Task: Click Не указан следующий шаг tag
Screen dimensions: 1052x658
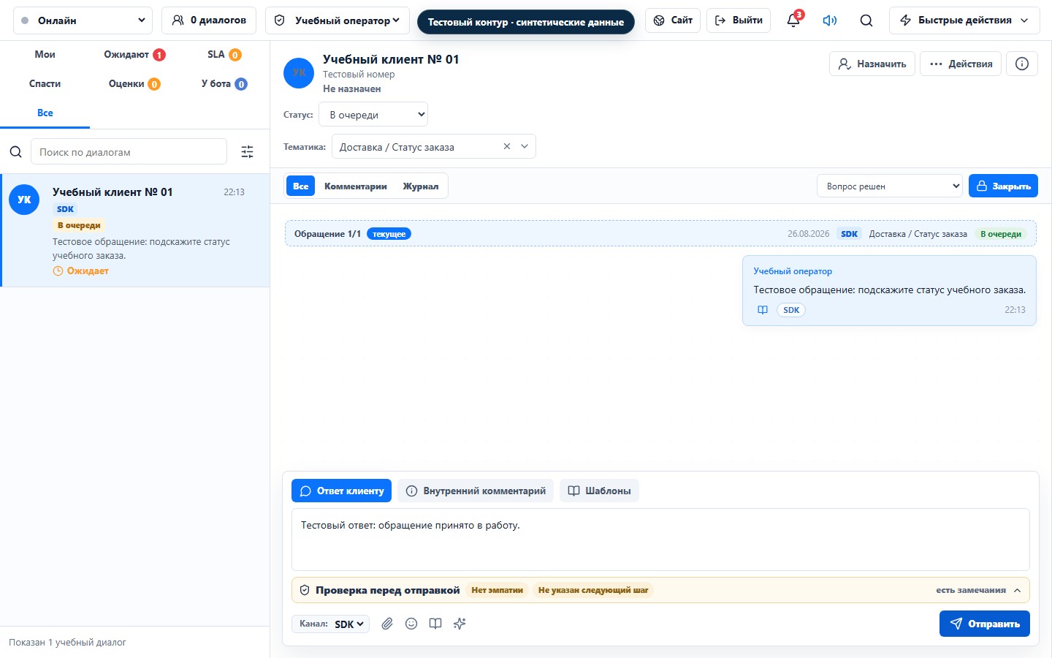Action: pos(593,590)
